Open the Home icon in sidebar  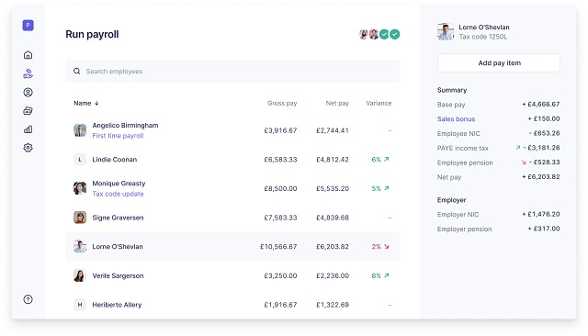[28, 55]
